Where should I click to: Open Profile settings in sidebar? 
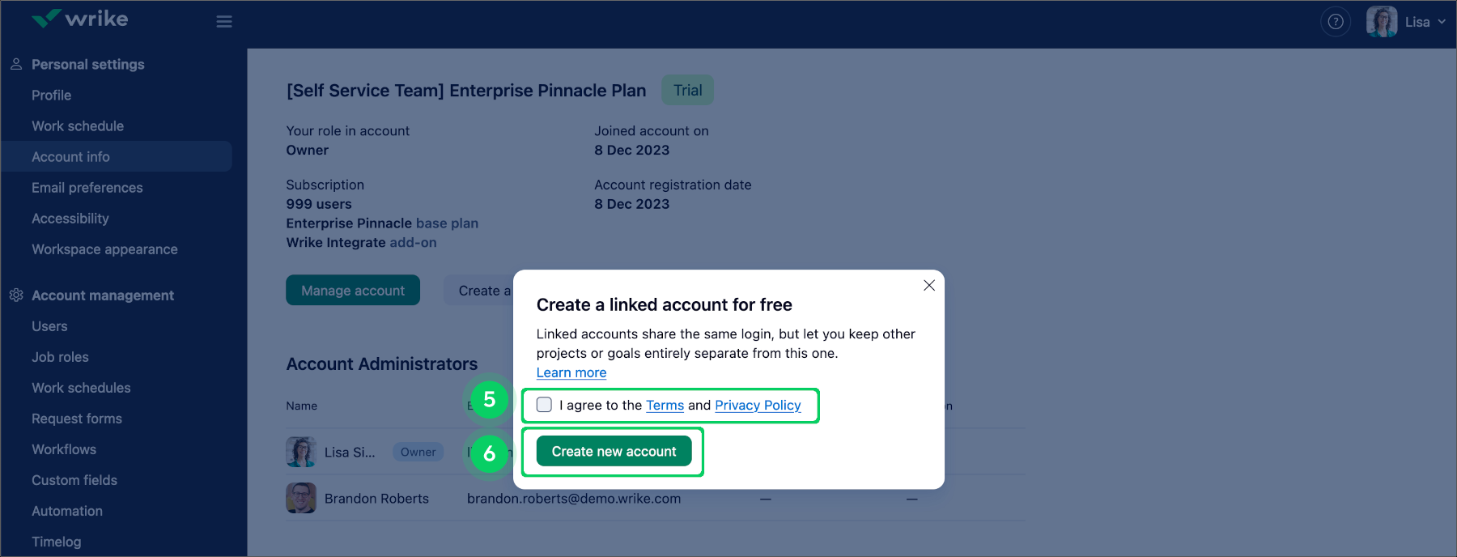tap(52, 96)
